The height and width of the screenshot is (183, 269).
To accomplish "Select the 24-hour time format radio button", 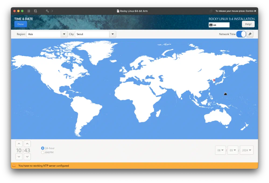I will click(x=43, y=148).
